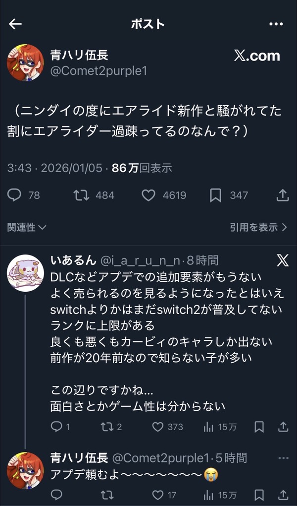Like the アプデ頼むよ reply with 17 likes
Screen dimensions: 297x506
158,495
